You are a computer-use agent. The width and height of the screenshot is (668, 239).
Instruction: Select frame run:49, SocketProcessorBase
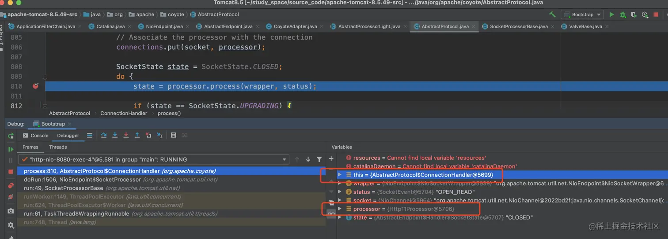[171, 188]
